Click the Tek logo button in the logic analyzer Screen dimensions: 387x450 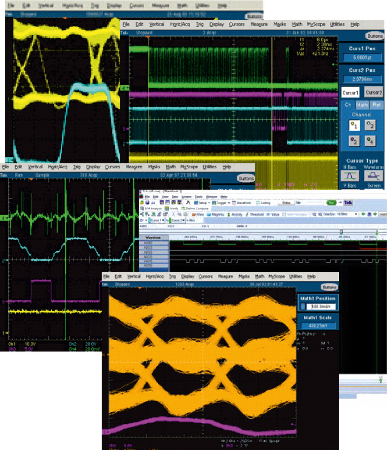click(x=348, y=203)
